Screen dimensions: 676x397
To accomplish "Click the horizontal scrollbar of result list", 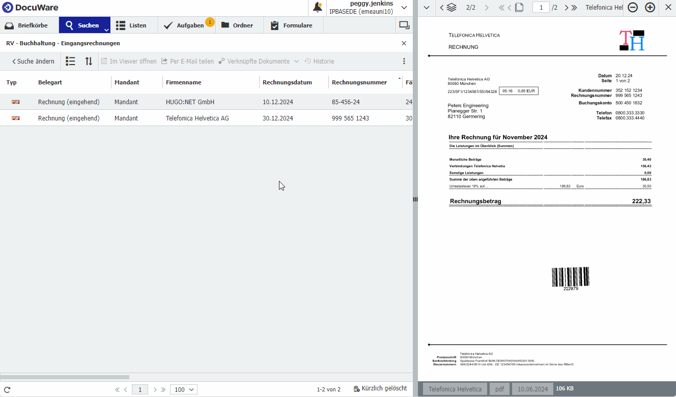I will [x=65, y=377].
